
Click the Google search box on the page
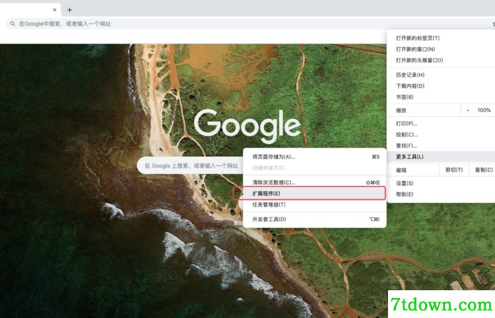[x=190, y=165]
